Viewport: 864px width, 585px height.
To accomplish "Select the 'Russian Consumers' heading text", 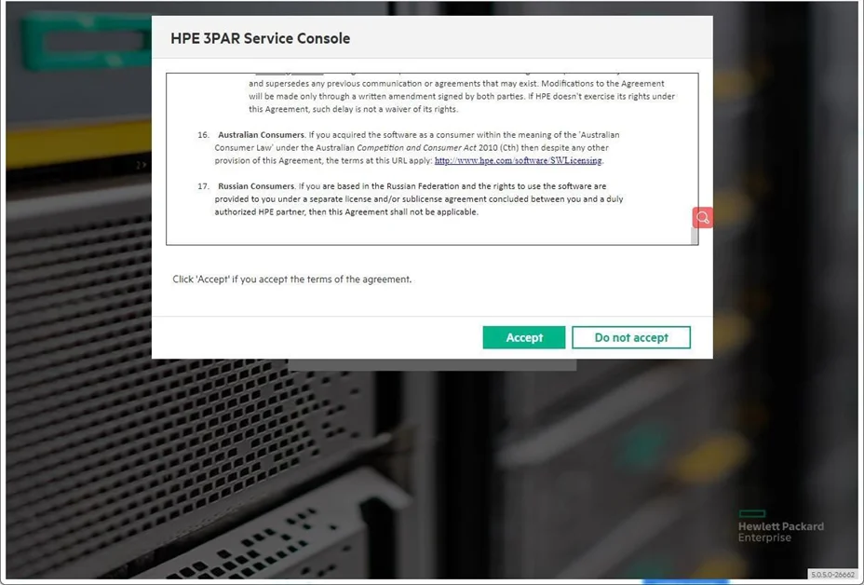I will pyautogui.click(x=256, y=186).
